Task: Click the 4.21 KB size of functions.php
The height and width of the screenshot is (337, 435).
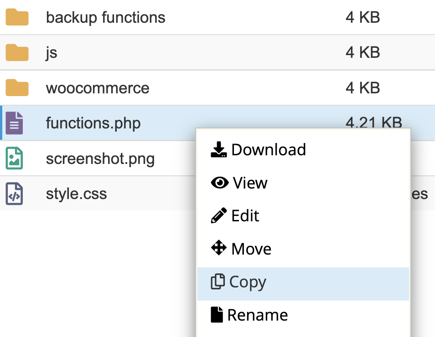Action: [374, 122]
